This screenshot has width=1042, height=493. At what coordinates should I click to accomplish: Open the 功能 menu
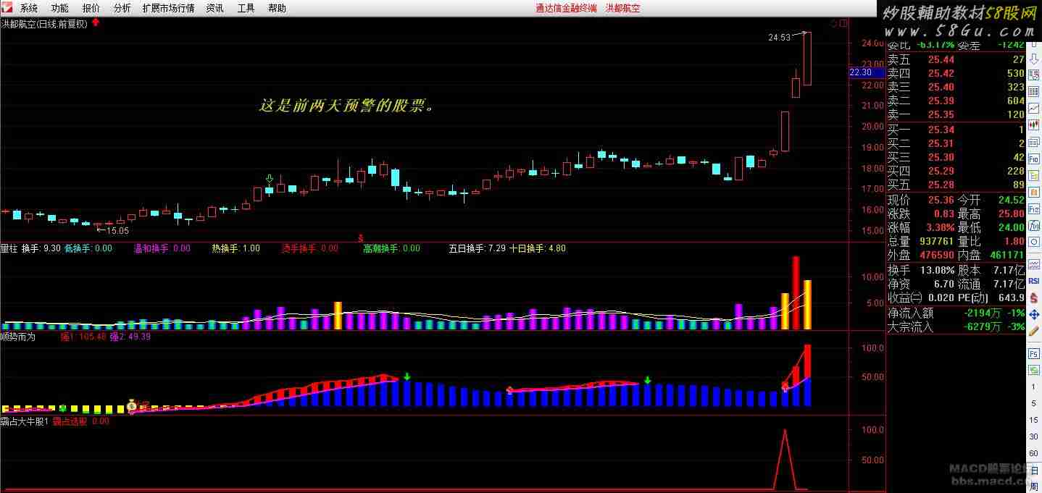(60, 8)
